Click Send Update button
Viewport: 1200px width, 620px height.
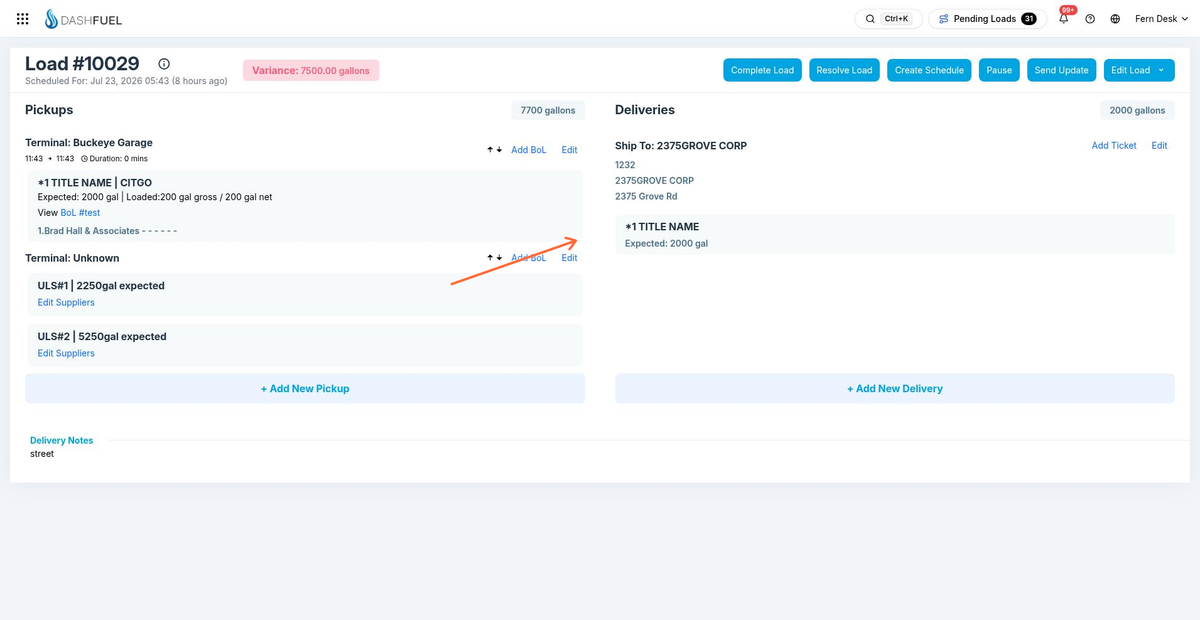point(1061,70)
